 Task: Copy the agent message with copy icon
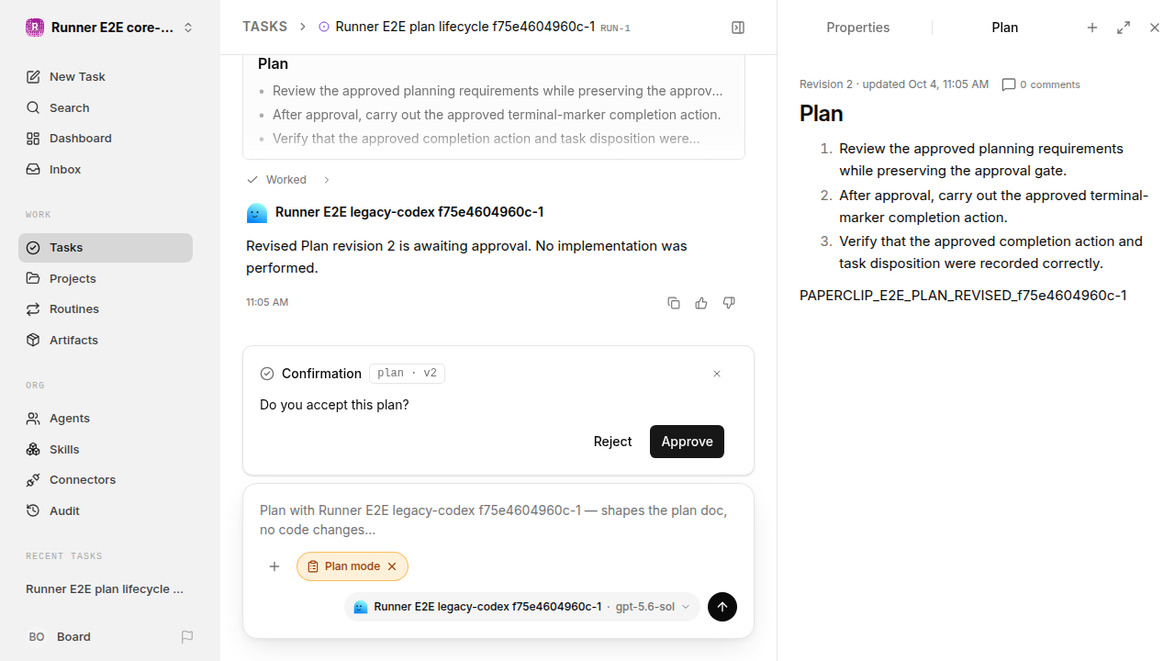click(x=674, y=303)
